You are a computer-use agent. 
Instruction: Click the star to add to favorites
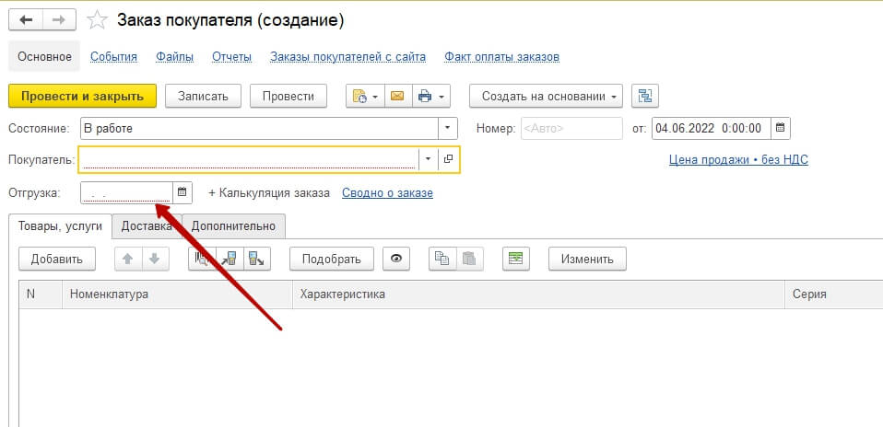(96, 20)
